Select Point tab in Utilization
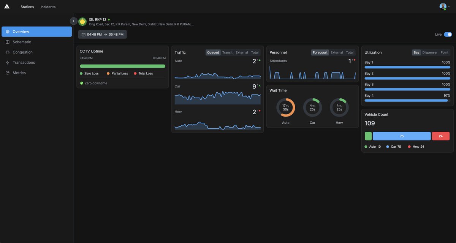Image resolution: width=456 pixels, height=243 pixels. coord(445,52)
